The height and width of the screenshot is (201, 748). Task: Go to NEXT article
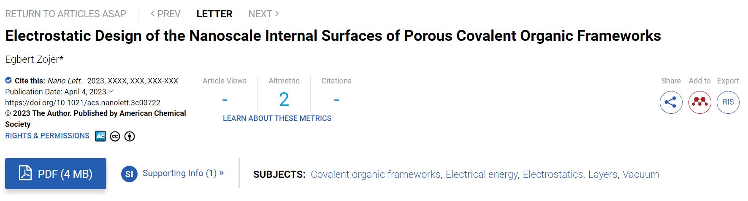tap(263, 14)
